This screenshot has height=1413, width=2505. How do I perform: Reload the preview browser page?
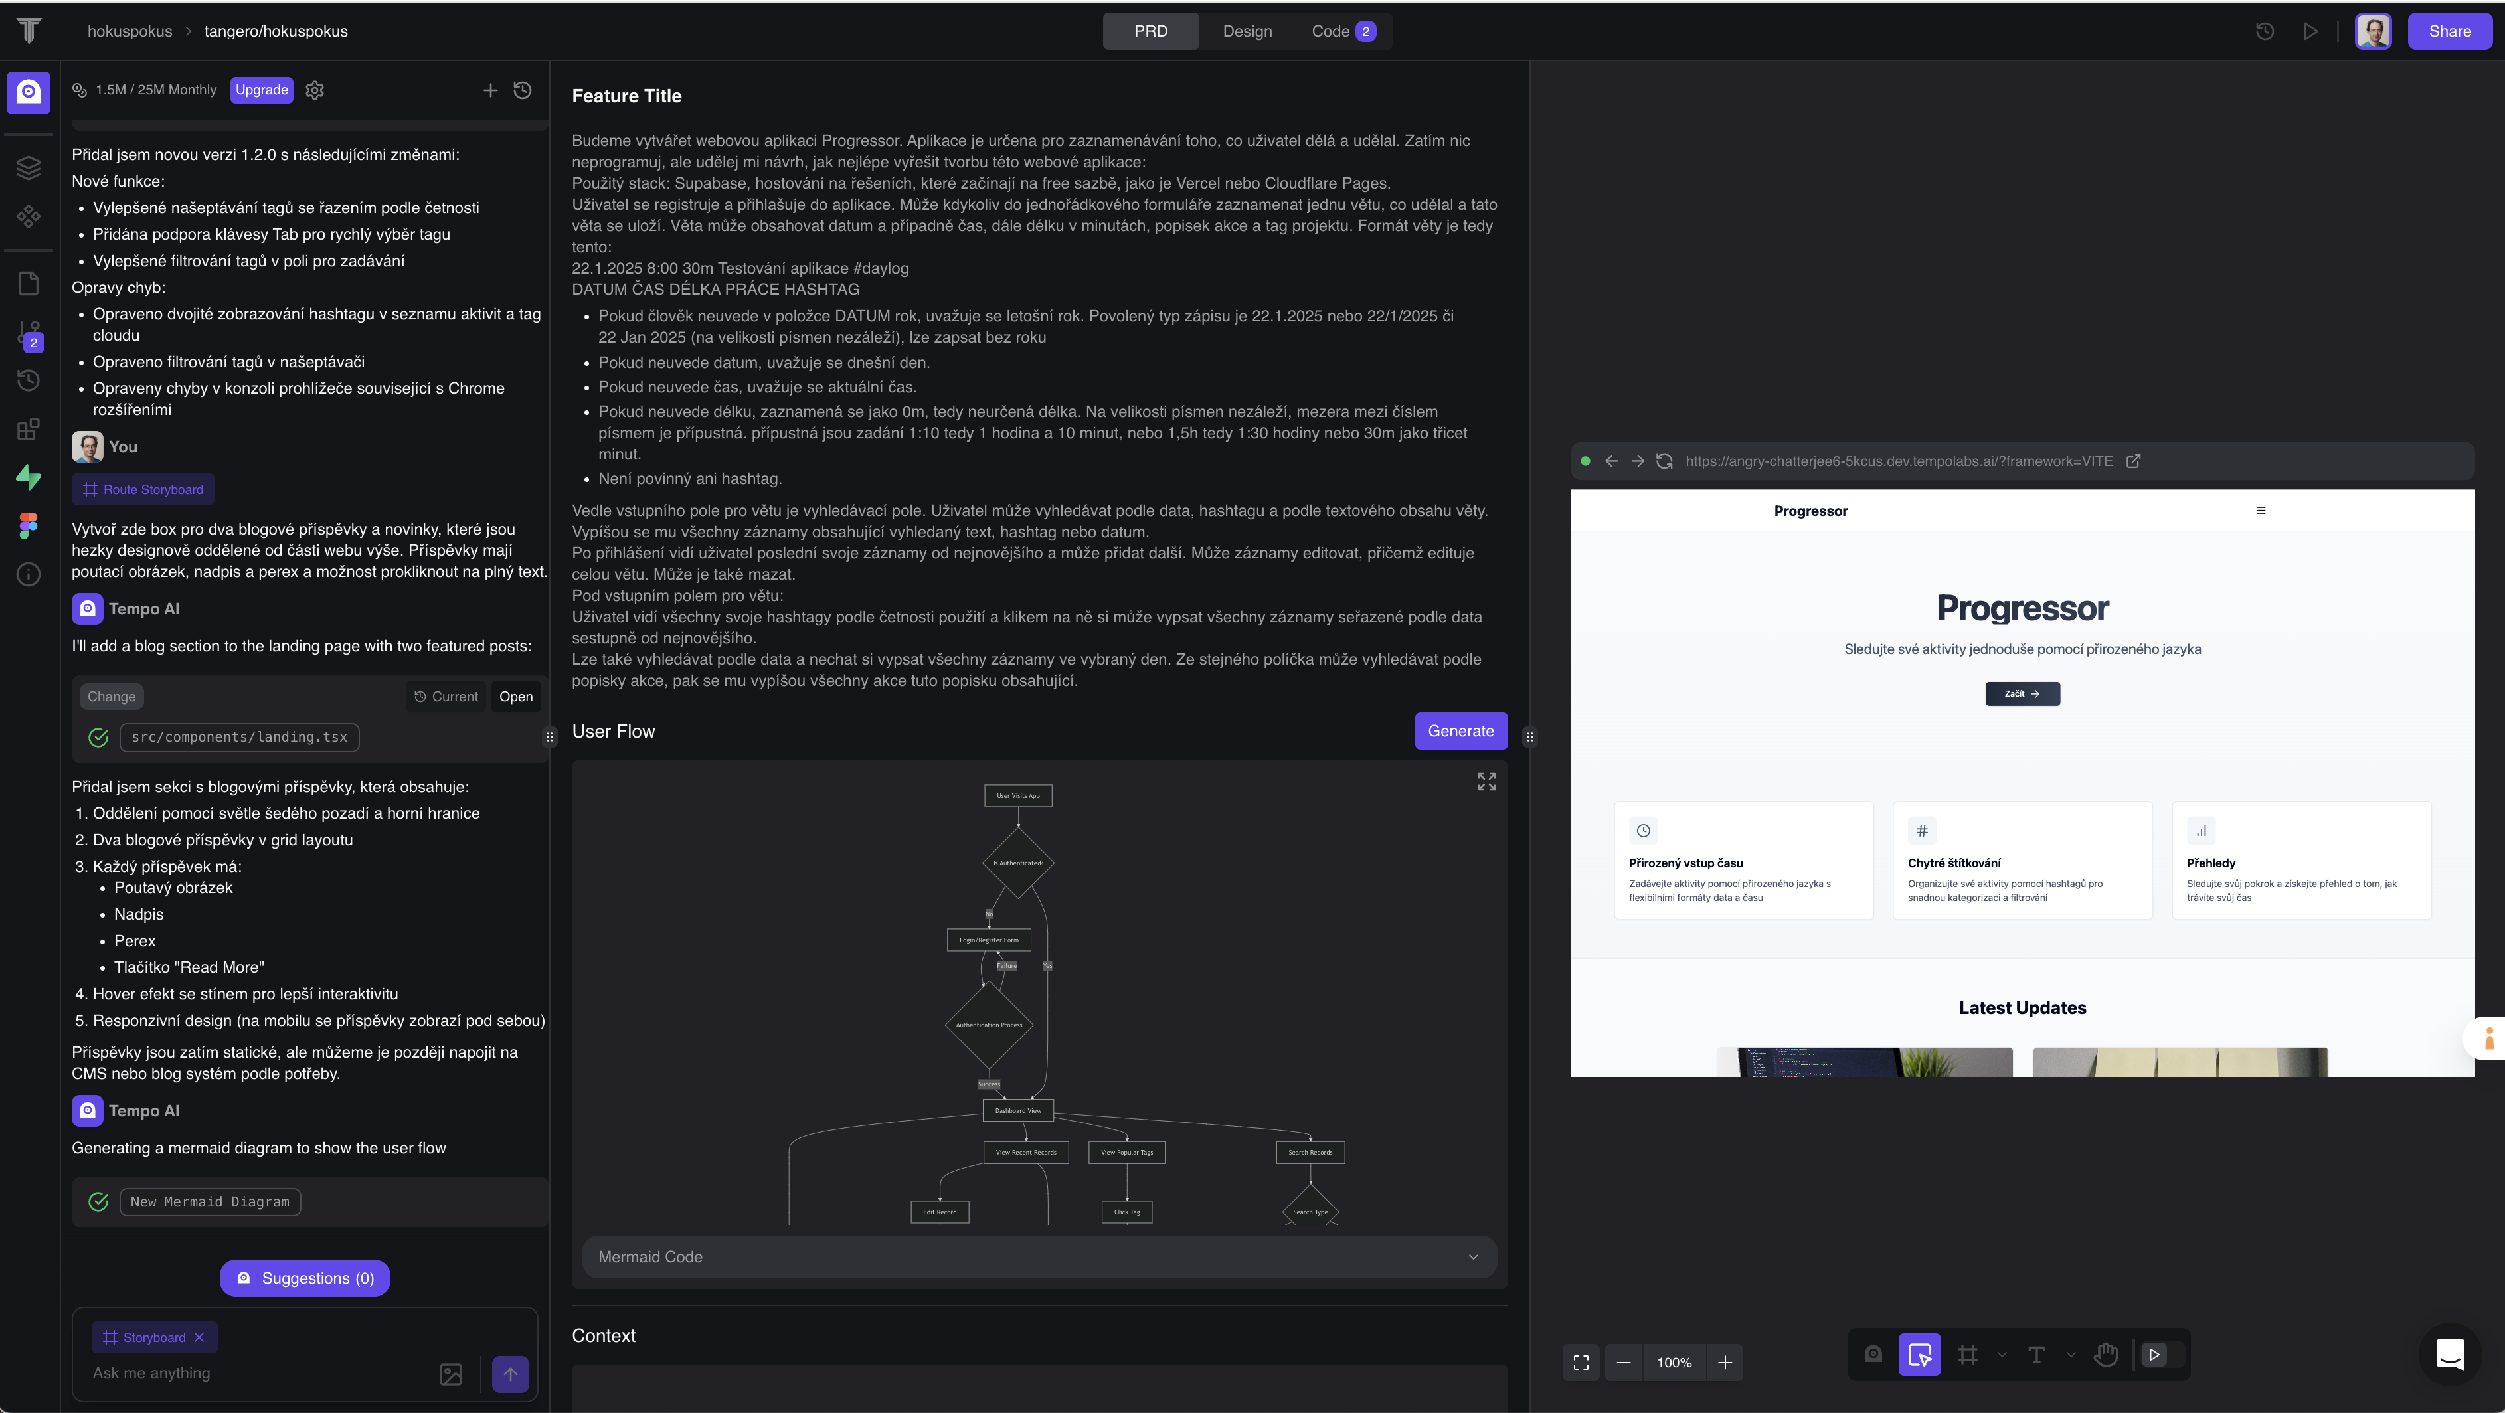click(1664, 461)
